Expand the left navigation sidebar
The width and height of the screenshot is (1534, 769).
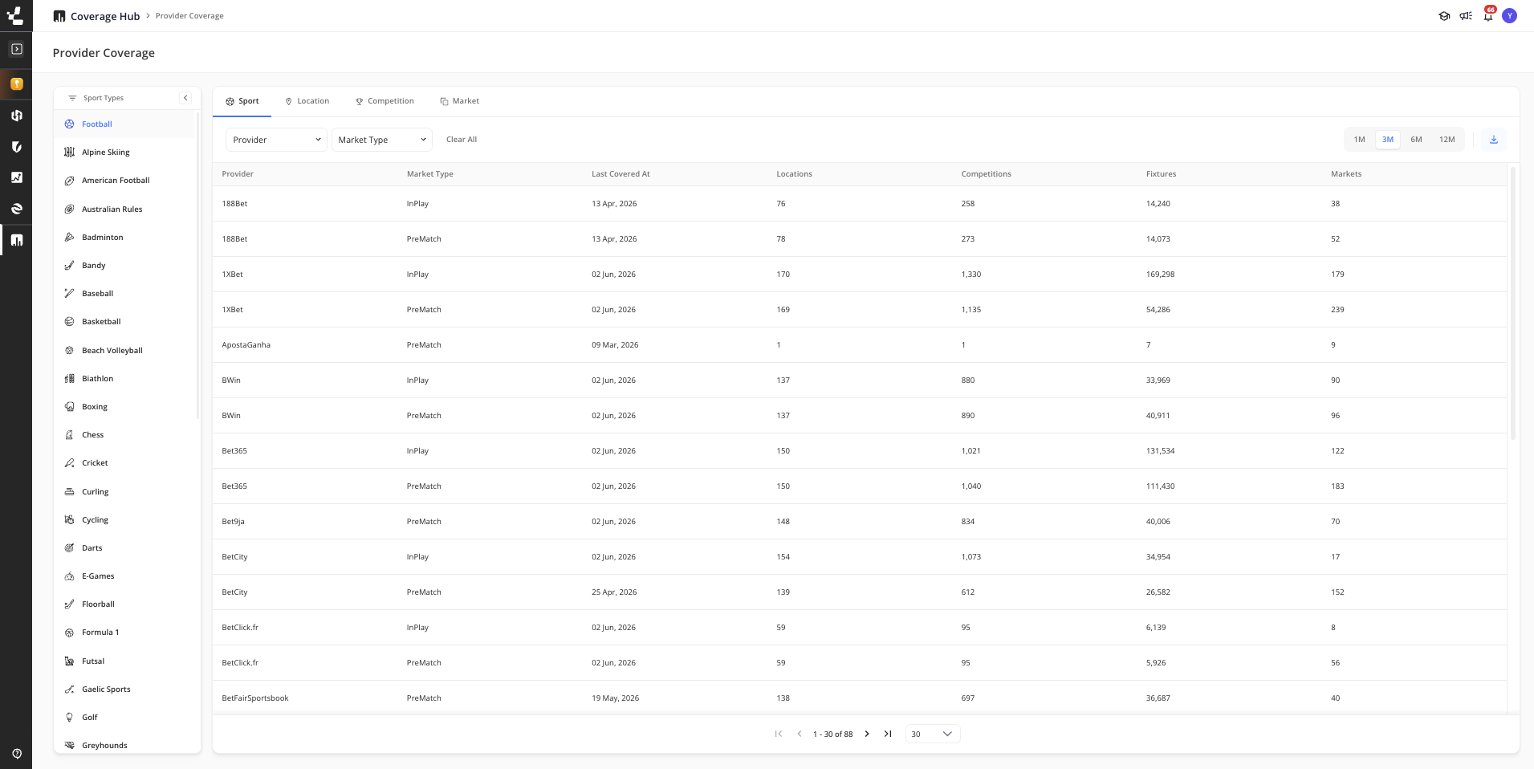16,49
